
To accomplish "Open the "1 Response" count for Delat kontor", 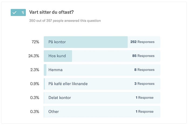I will click(144, 98).
